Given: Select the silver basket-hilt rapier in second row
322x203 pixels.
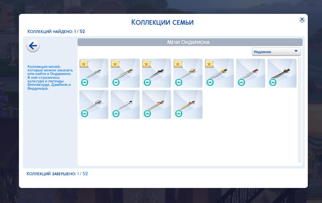Looking at the screenshot, I should point(94,104).
